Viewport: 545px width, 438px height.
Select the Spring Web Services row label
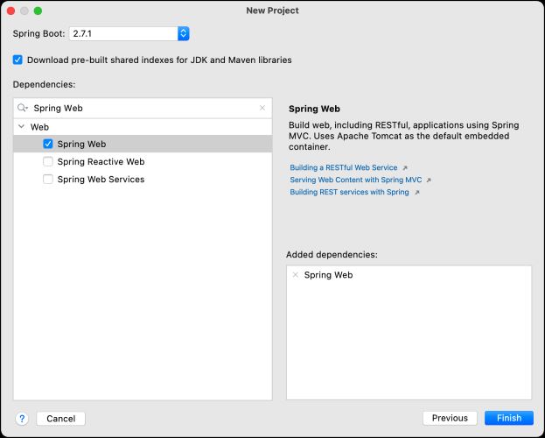(101, 180)
